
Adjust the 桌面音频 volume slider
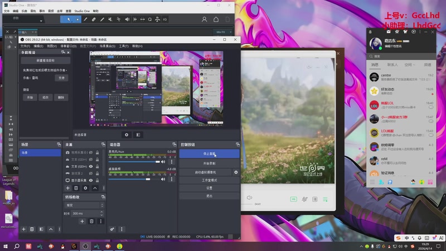149,180
